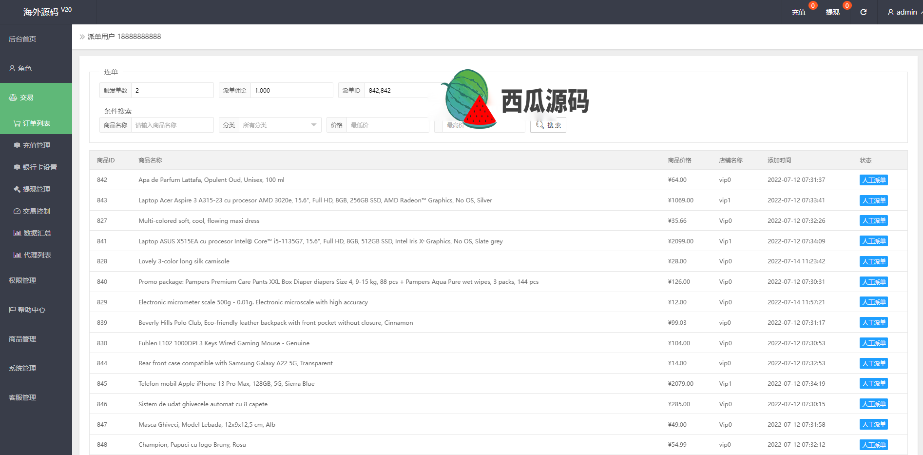Click product name 'Lovely 3-color long silk camisole'
Image resolution: width=923 pixels, height=455 pixels.
tap(184, 261)
